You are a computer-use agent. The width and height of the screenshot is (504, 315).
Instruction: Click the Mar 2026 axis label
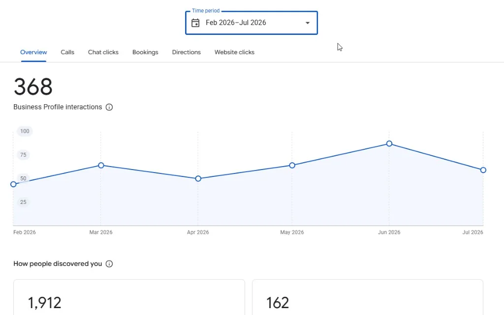101,232
